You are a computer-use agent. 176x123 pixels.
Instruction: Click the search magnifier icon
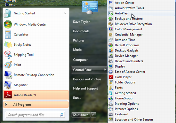pos(61,115)
